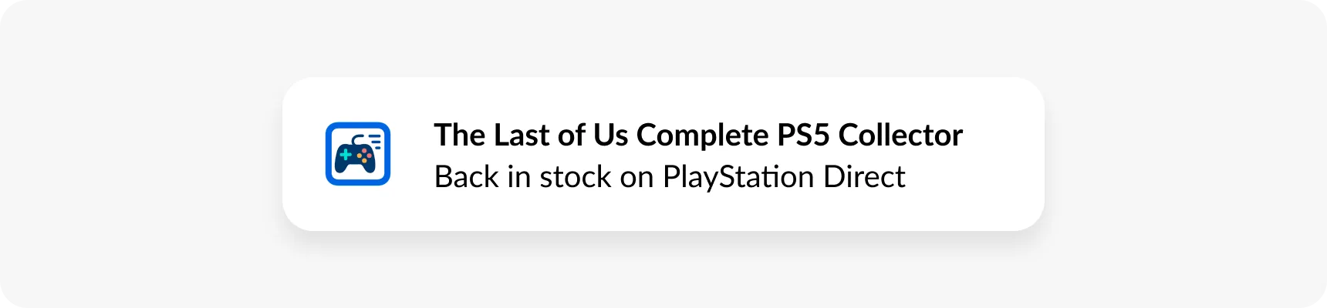Click blank space right of the notification text
Viewport: 1327px width, 308px height.
click(x=1003, y=154)
